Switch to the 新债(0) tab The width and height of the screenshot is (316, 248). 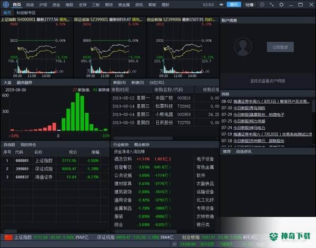click(137, 83)
